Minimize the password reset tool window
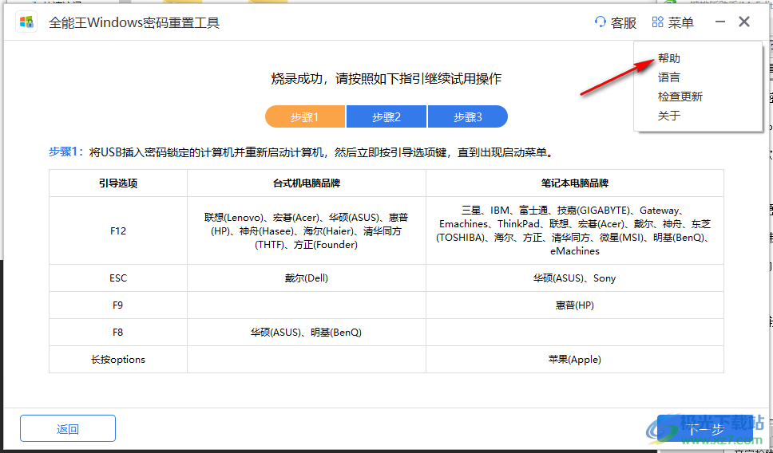773x453 pixels. click(720, 22)
